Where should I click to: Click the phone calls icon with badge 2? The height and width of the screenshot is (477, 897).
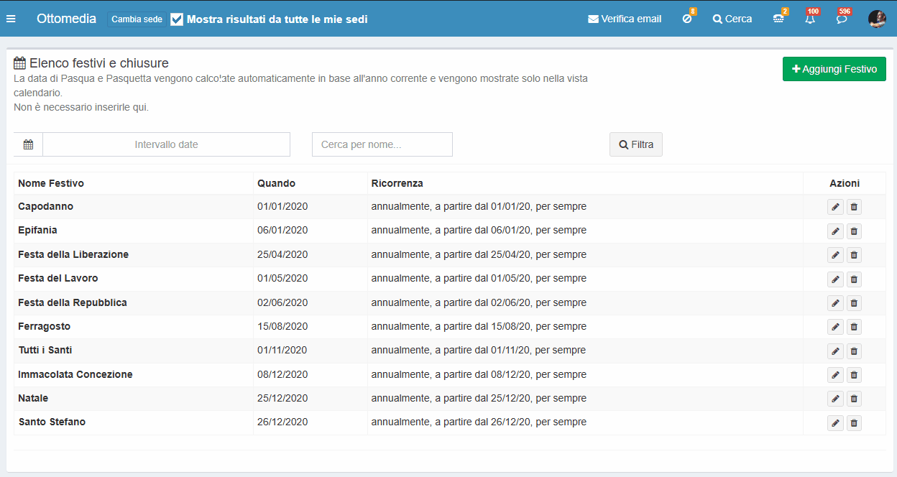click(779, 19)
